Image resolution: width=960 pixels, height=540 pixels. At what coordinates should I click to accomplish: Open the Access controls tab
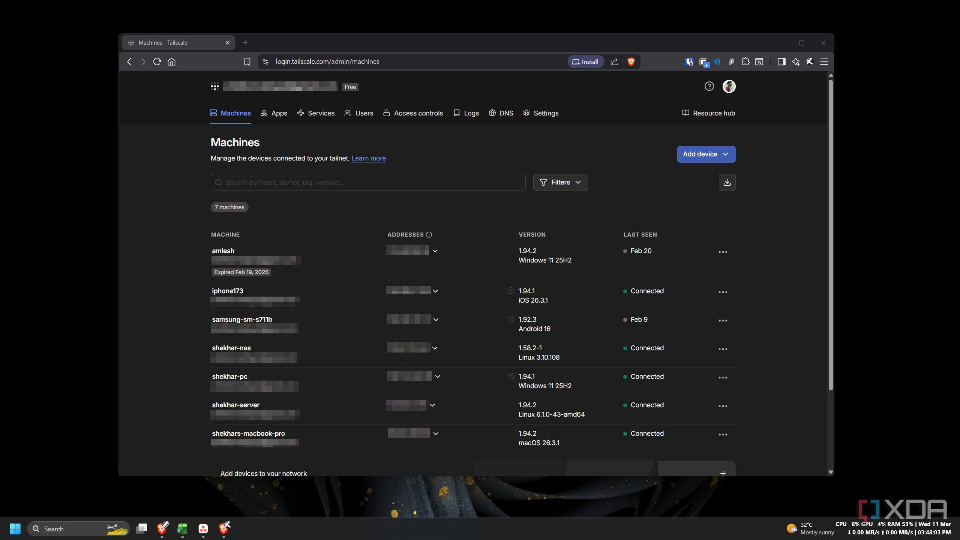click(413, 113)
